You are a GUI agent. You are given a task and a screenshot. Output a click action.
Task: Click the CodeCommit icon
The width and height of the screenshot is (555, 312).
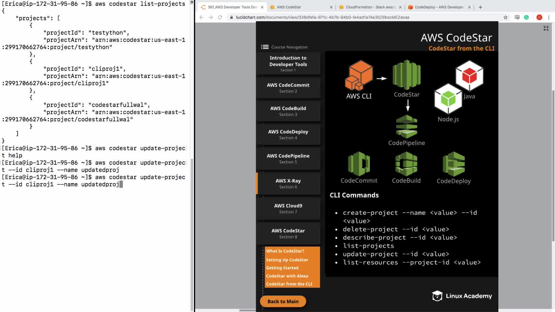point(359,164)
